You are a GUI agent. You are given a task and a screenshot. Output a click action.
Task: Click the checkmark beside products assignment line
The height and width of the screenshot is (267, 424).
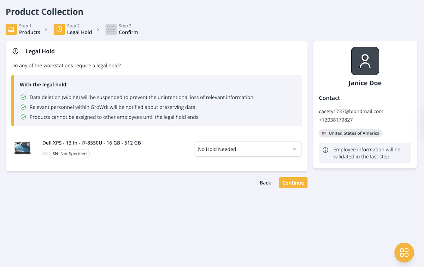(x=23, y=117)
